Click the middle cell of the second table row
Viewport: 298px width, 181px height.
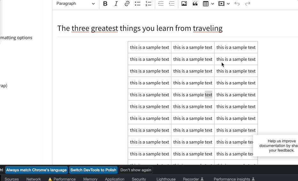tap(193, 59)
